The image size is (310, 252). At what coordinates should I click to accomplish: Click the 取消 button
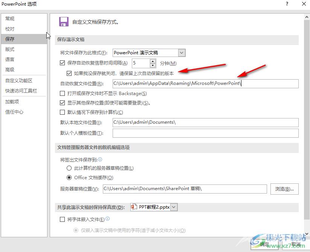(x=296, y=244)
